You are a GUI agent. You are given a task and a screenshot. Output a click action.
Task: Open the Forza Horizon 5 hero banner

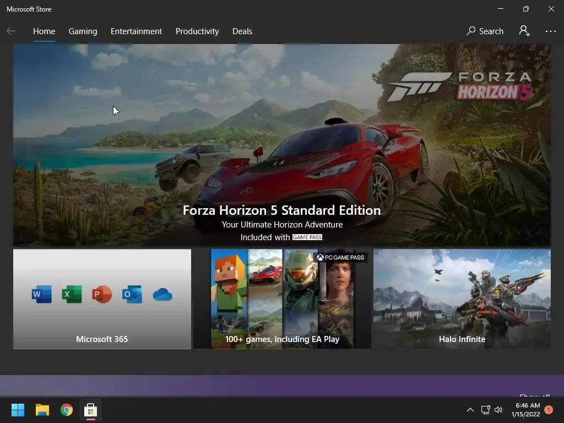[x=281, y=145]
